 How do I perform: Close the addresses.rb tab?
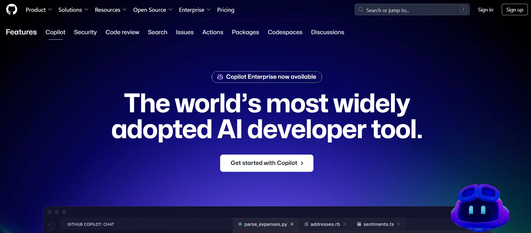345,224
